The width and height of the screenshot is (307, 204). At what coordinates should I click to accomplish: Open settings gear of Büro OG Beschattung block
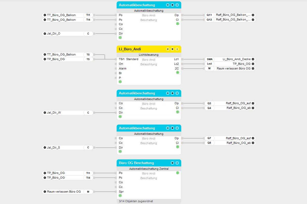tap(172, 163)
